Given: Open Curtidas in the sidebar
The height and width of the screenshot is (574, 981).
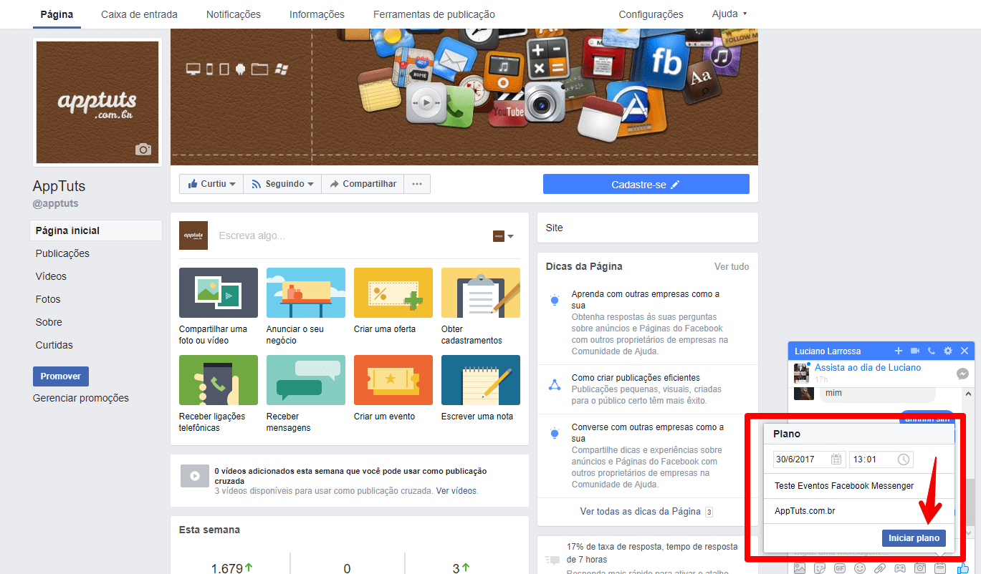Looking at the screenshot, I should (54, 345).
